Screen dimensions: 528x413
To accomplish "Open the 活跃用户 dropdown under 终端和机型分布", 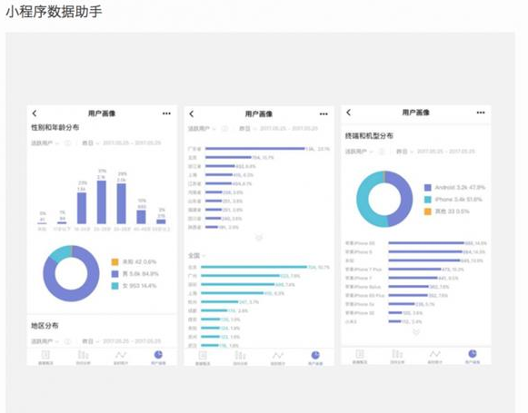I will (359, 152).
